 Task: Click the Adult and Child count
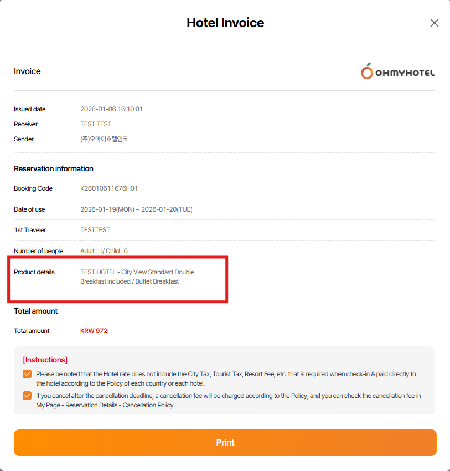pyautogui.click(x=104, y=251)
